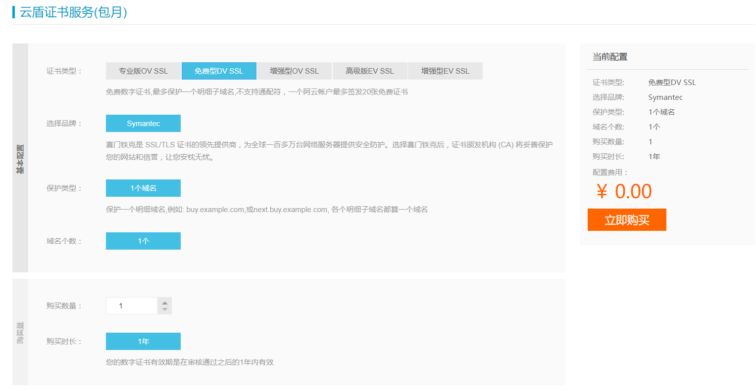Image resolution: width=756 pixels, height=391 pixels.
Task: Choose 高级版EV SSL certificate type
Action: tap(370, 71)
